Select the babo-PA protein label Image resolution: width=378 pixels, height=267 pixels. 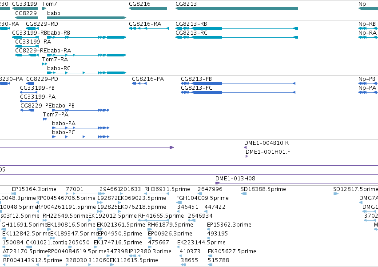(64, 124)
